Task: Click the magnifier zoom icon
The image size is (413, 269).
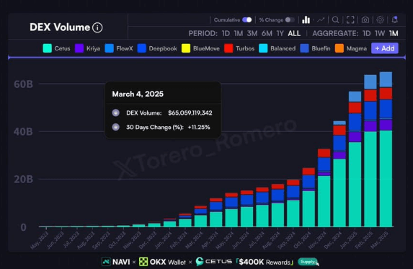Action: point(336,19)
